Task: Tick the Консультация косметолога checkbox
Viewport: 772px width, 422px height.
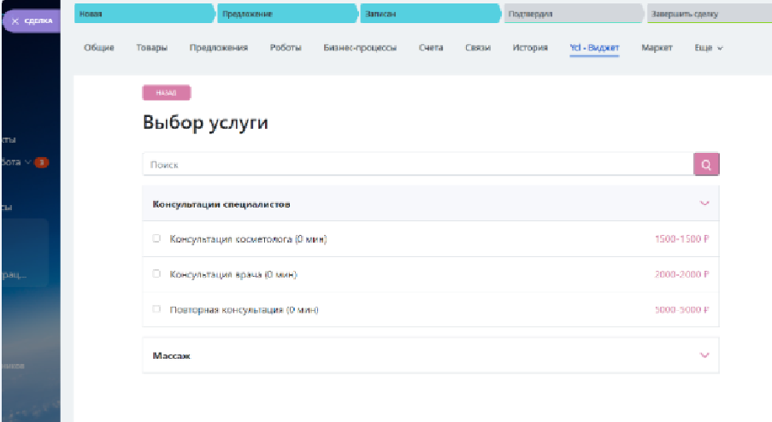Action: [x=156, y=239]
